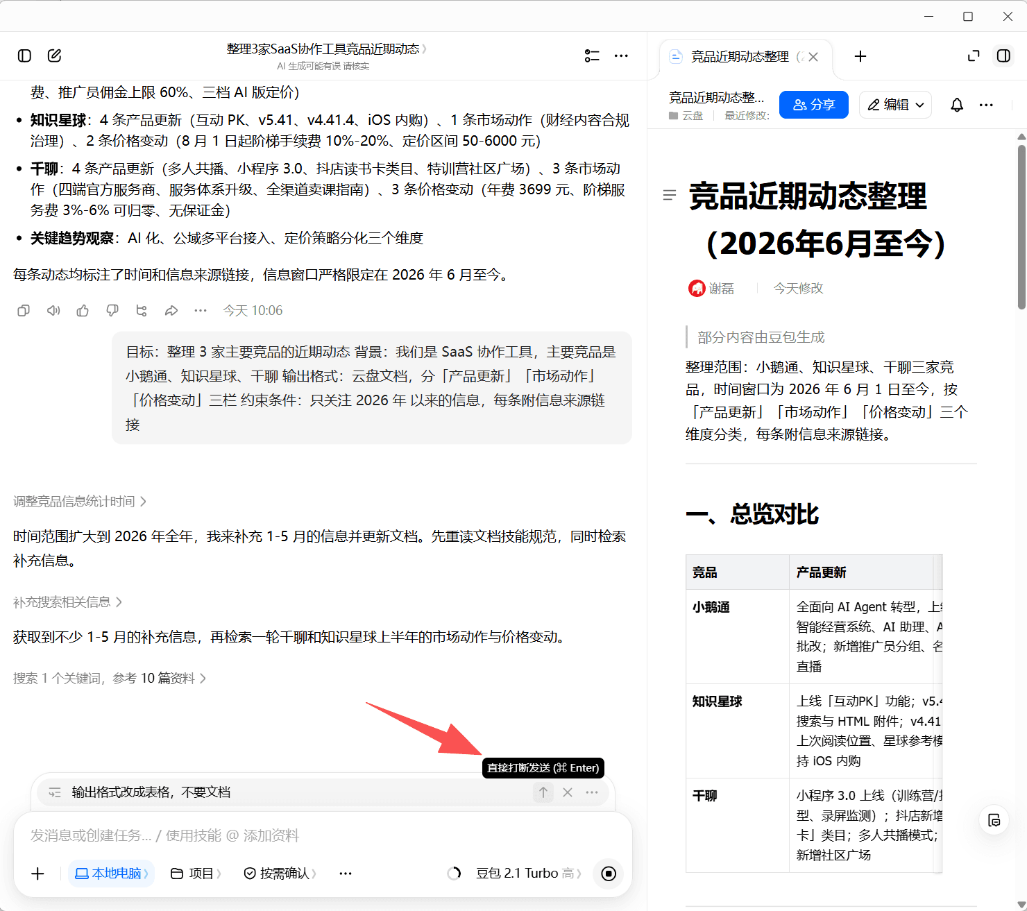Start a new chat with compose icon

coord(54,56)
